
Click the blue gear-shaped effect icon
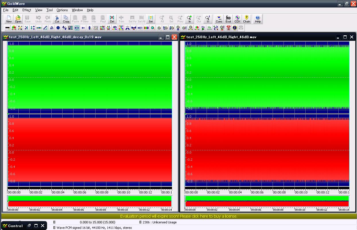[58, 28]
